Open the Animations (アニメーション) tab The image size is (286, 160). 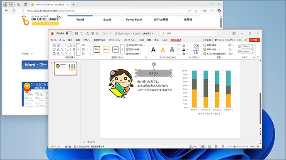coord(114,40)
